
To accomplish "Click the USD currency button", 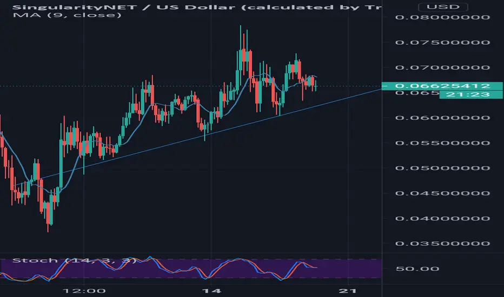I will pos(443,6).
